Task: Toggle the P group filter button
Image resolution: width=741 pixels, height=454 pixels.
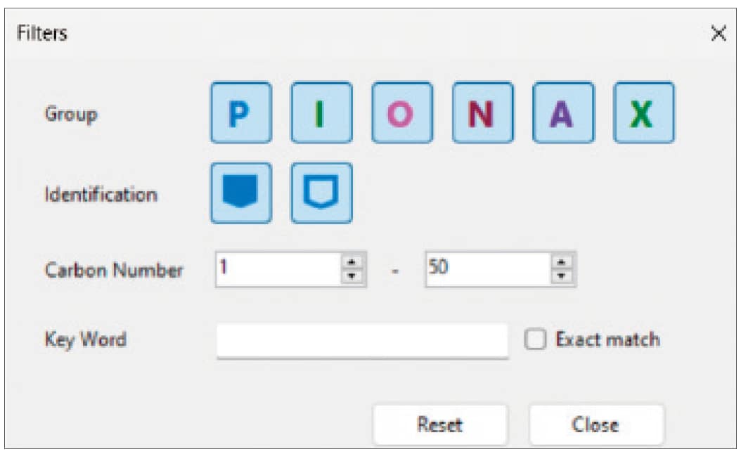Action: [240, 113]
